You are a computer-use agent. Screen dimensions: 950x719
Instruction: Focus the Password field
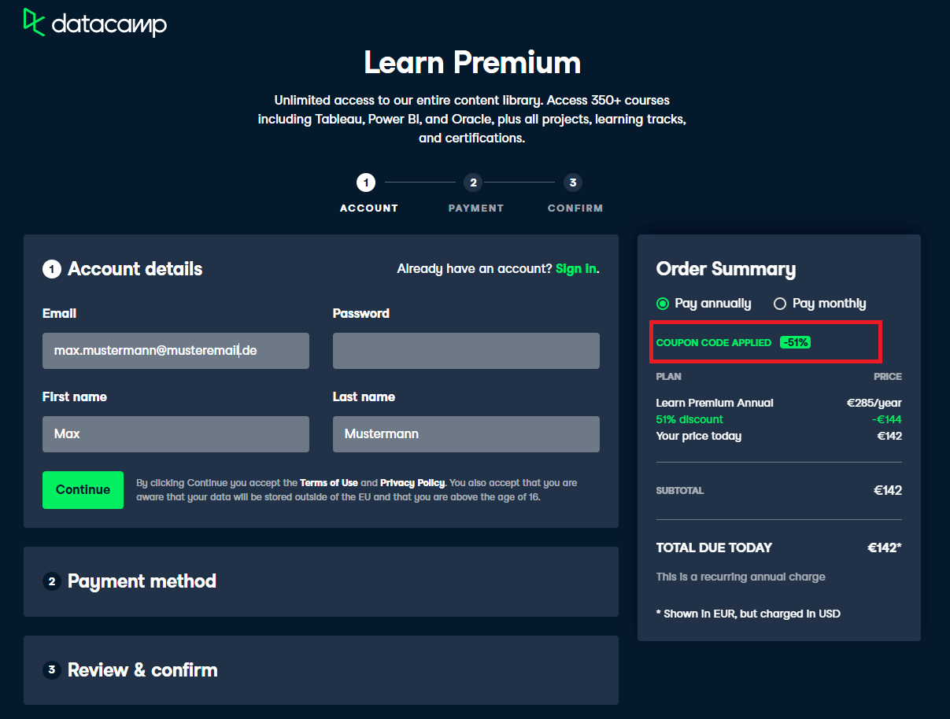(x=466, y=351)
